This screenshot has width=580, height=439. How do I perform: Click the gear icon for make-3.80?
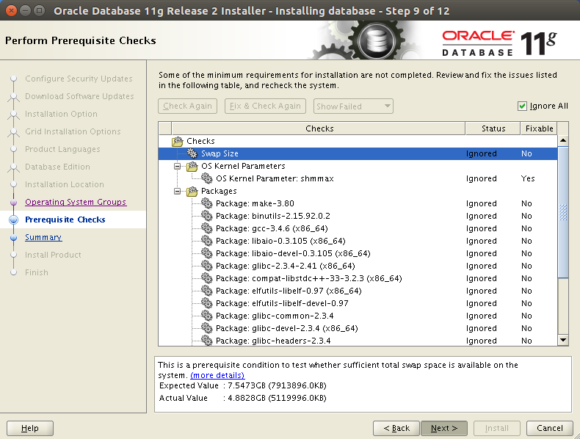(207, 203)
